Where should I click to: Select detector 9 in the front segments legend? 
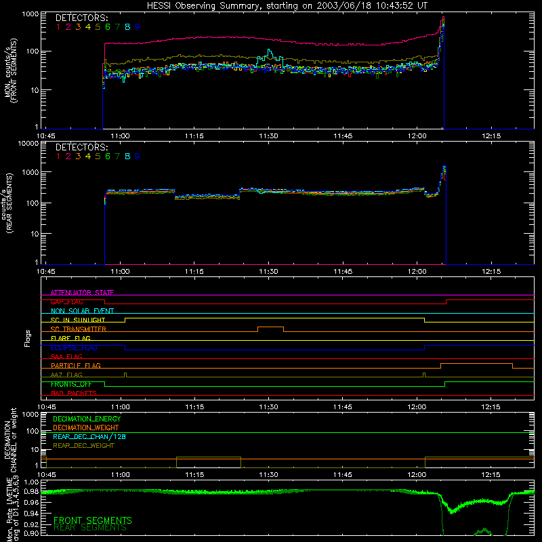pos(138,26)
